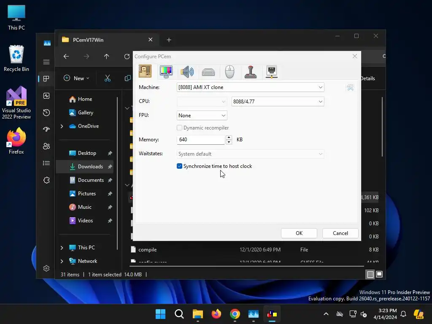432x324 pixels.
Task: Expand the OneDrive tree node
Action: [62, 126]
